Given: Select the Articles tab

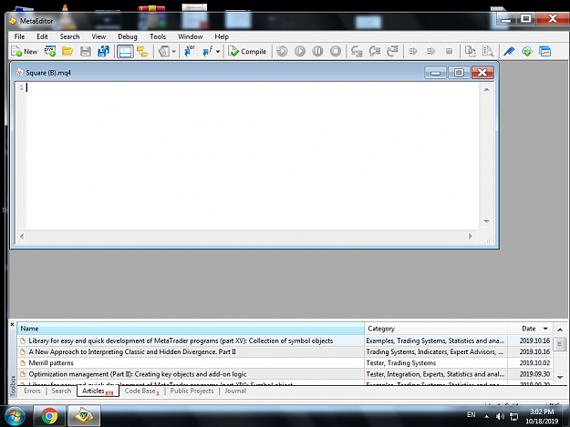Looking at the screenshot, I should (x=98, y=391).
